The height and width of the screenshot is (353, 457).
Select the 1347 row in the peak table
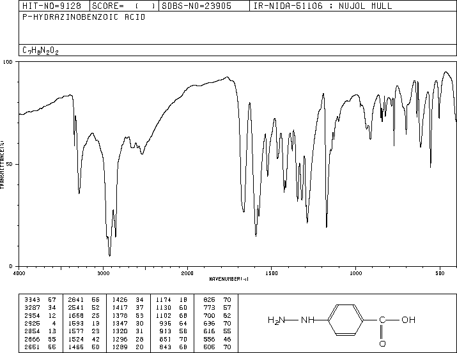tap(128, 323)
